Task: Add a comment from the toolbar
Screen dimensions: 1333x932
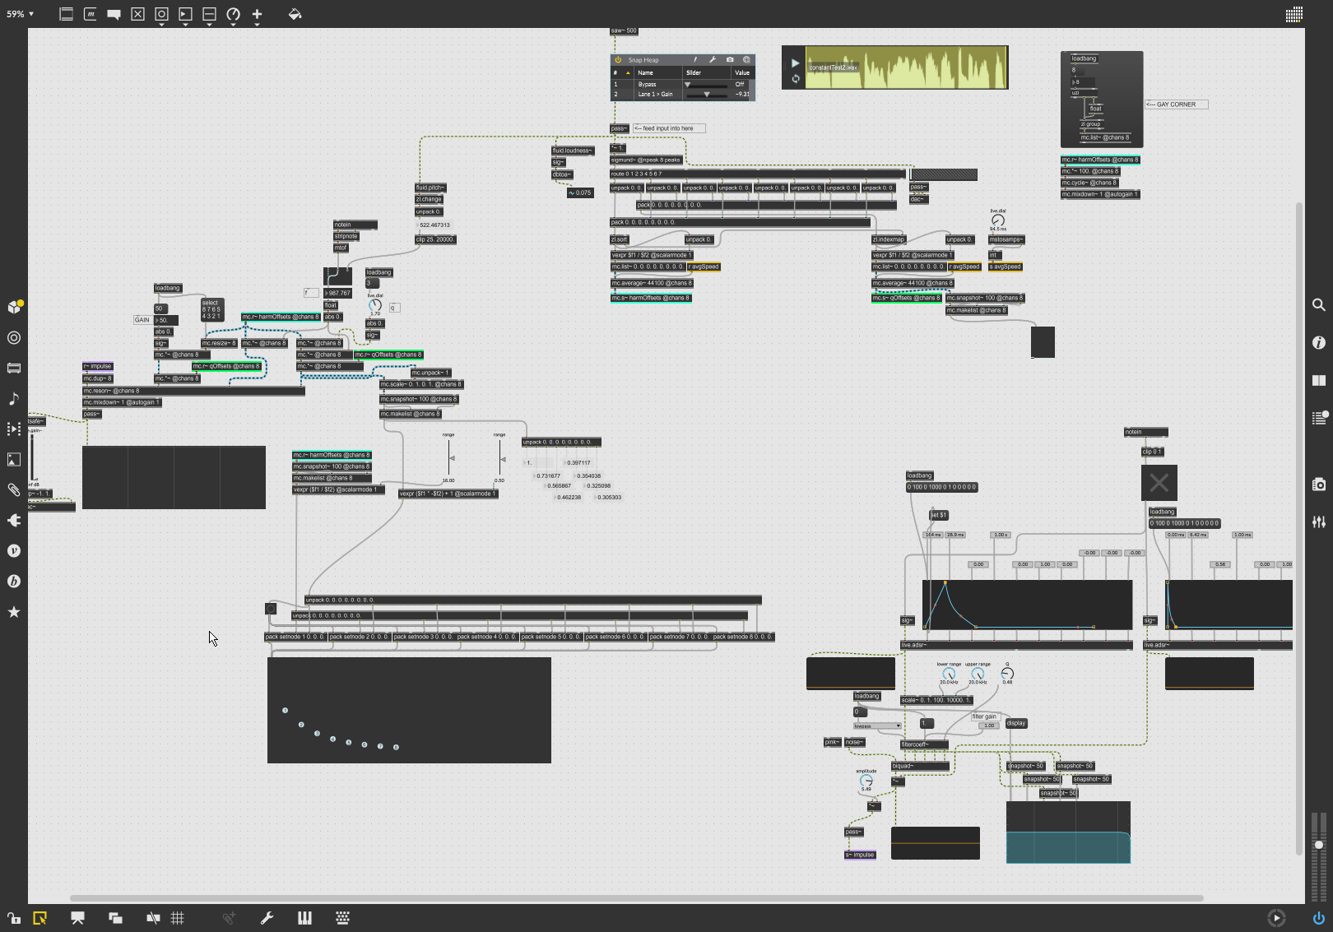Action: 114,14
